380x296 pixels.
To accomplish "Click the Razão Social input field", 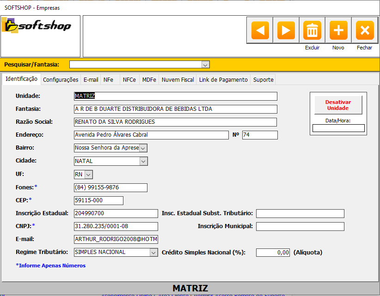I will click(x=175, y=122).
